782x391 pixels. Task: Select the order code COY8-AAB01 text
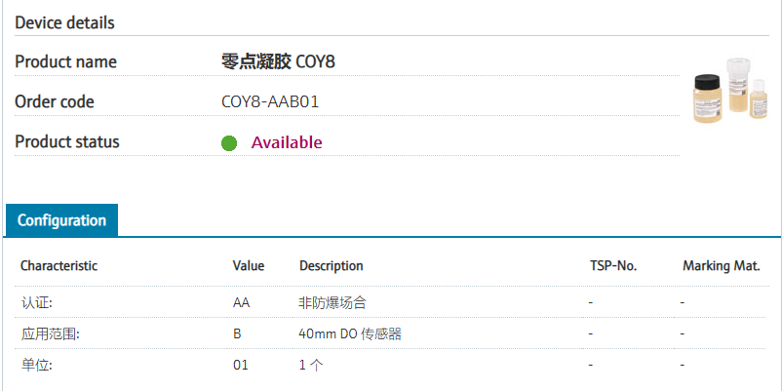[271, 101]
